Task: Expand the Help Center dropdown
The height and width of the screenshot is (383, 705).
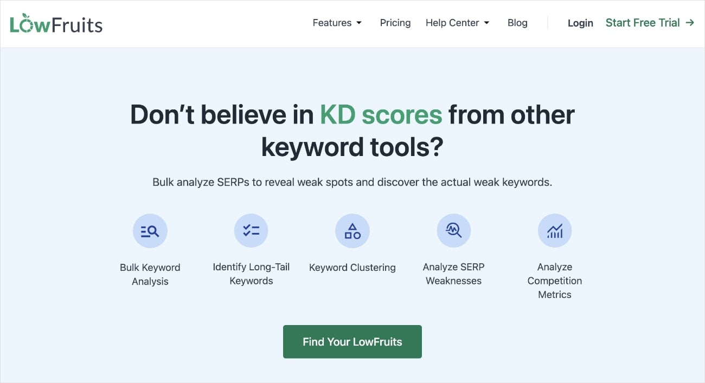Action: tap(452, 23)
